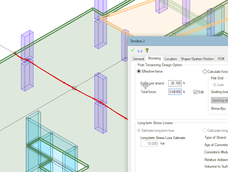
Task: Click the Jacking stress grayed field
Action: coord(220,100)
